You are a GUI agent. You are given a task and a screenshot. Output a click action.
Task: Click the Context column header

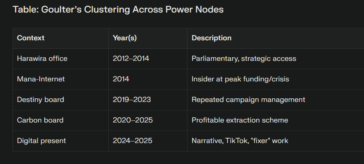[x=31, y=38]
